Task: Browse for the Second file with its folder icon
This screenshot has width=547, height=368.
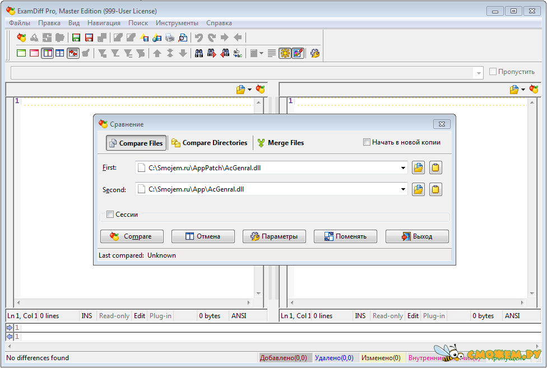Action: click(x=418, y=189)
